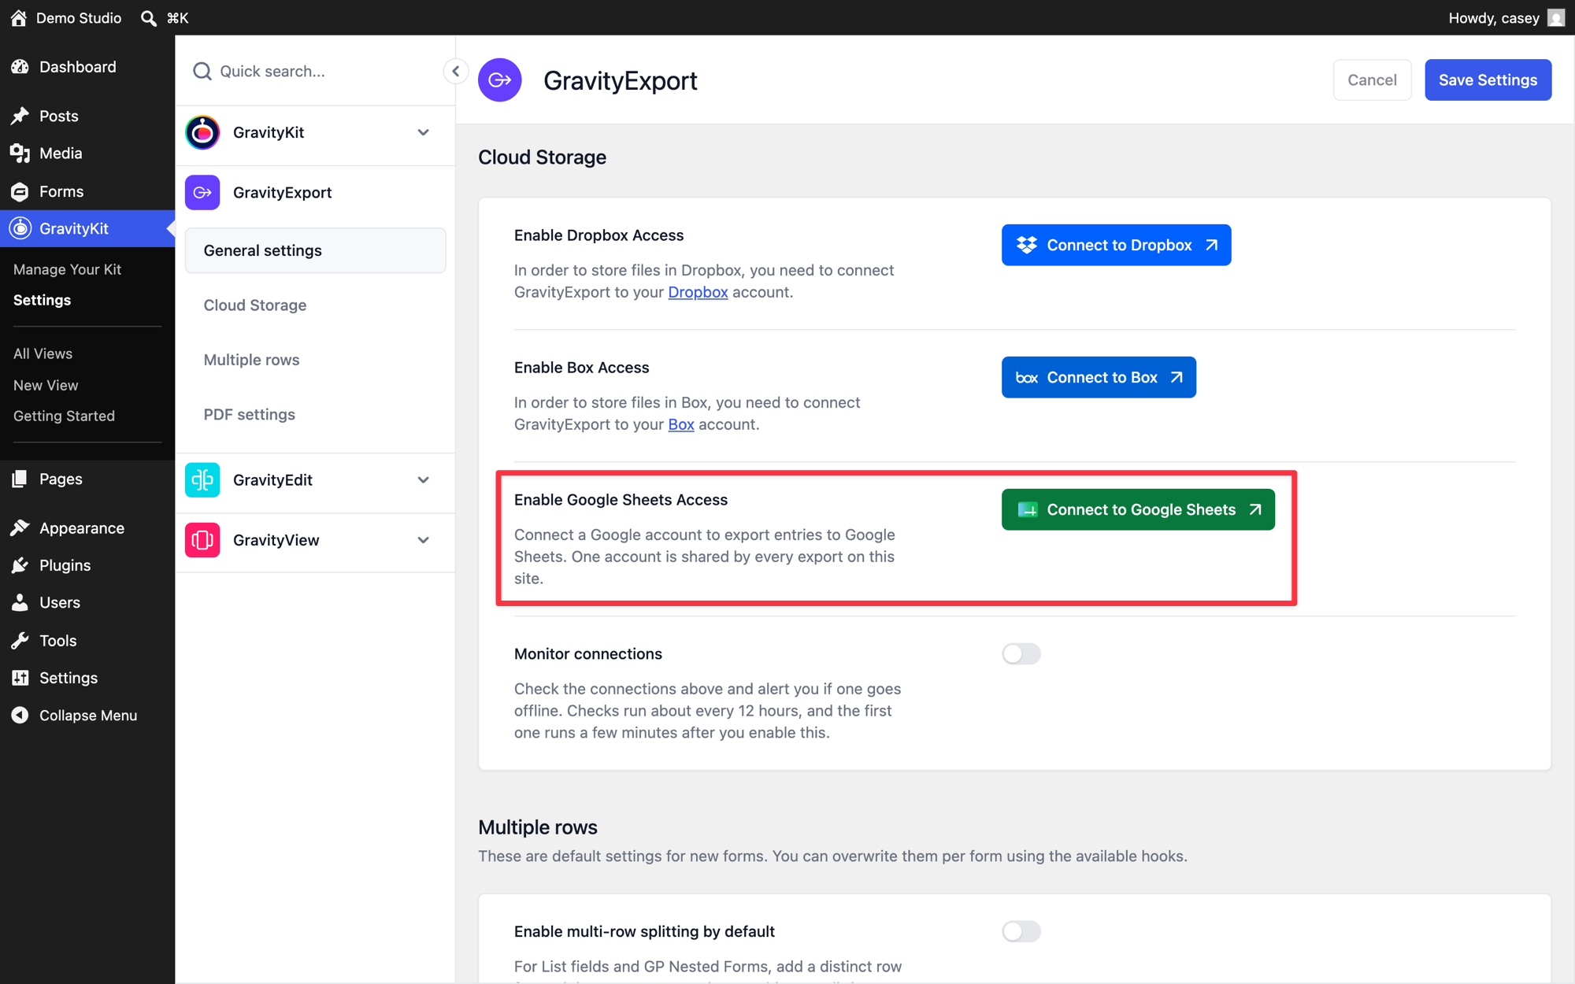Click the pink GravityView icon

point(202,540)
